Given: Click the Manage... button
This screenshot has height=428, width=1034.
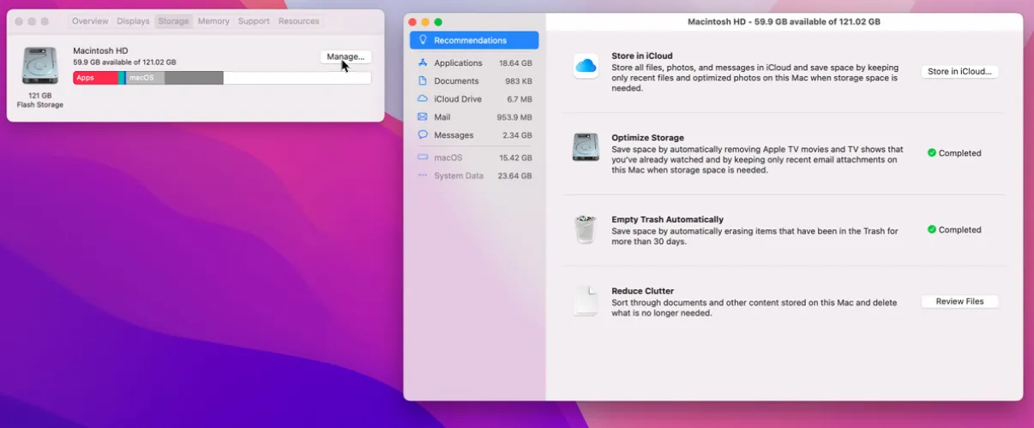Looking at the screenshot, I should tap(346, 56).
